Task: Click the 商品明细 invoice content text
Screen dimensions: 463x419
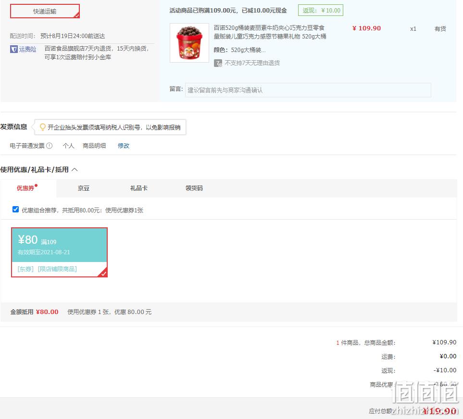Action: (94, 145)
